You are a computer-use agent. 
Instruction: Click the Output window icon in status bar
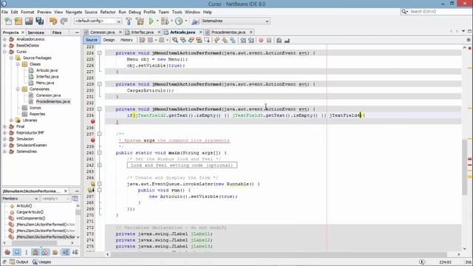(x=12, y=262)
